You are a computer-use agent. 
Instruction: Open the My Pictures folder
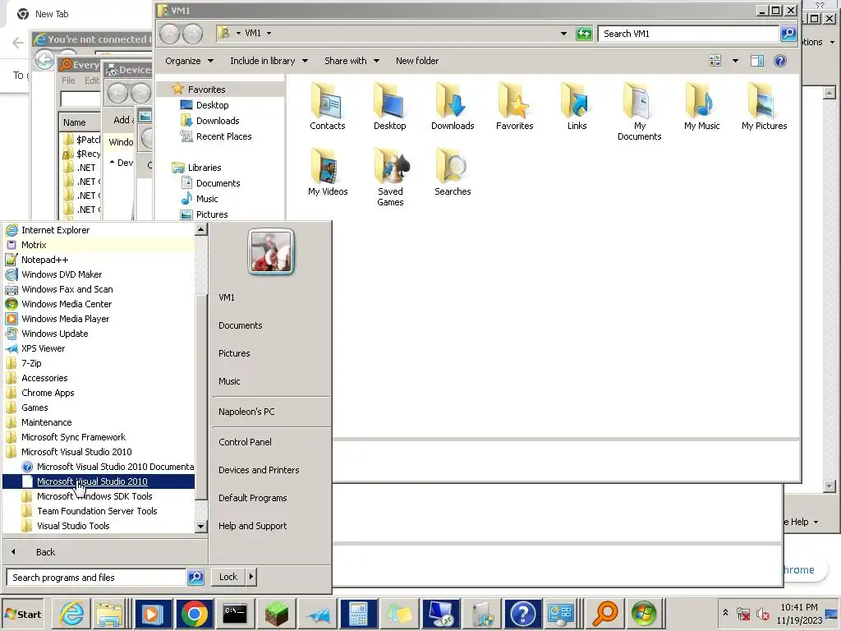click(x=765, y=106)
